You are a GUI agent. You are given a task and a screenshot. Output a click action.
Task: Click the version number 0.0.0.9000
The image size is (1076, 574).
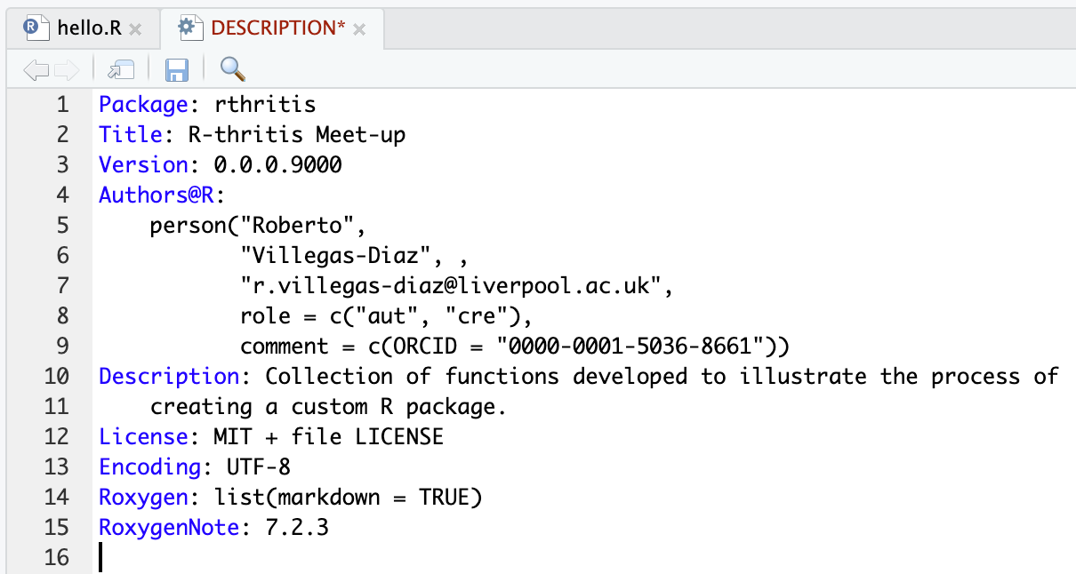(277, 165)
